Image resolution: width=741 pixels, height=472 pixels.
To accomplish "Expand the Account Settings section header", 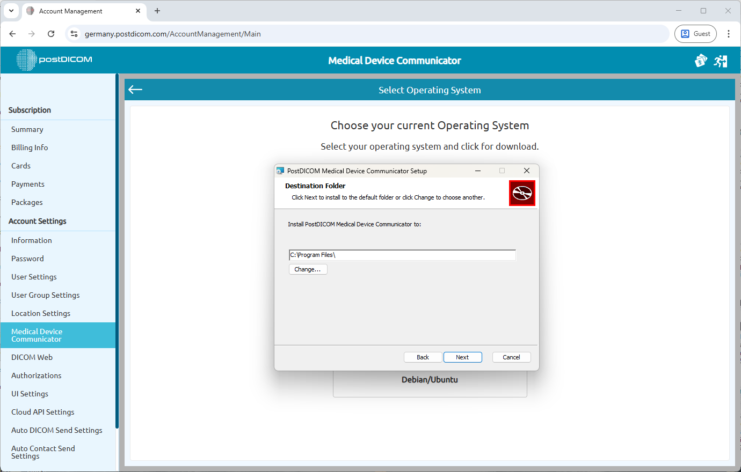I will click(x=37, y=221).
